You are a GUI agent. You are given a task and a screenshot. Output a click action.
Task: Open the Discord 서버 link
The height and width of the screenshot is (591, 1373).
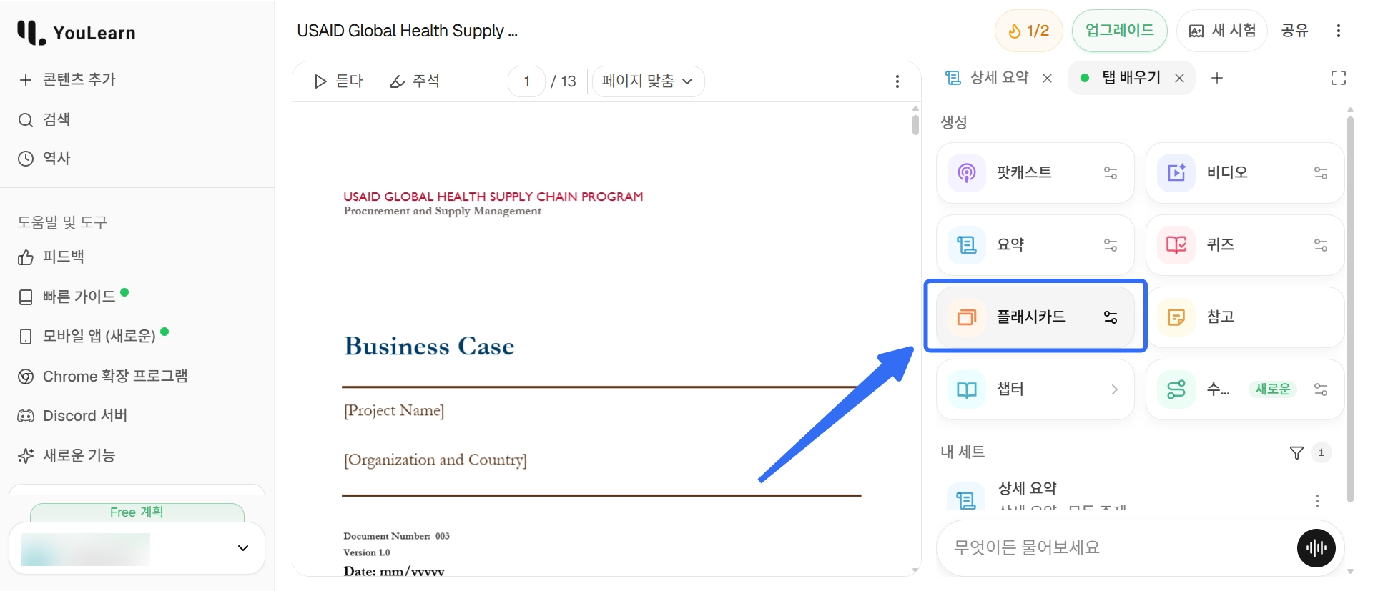click(72, 415)
